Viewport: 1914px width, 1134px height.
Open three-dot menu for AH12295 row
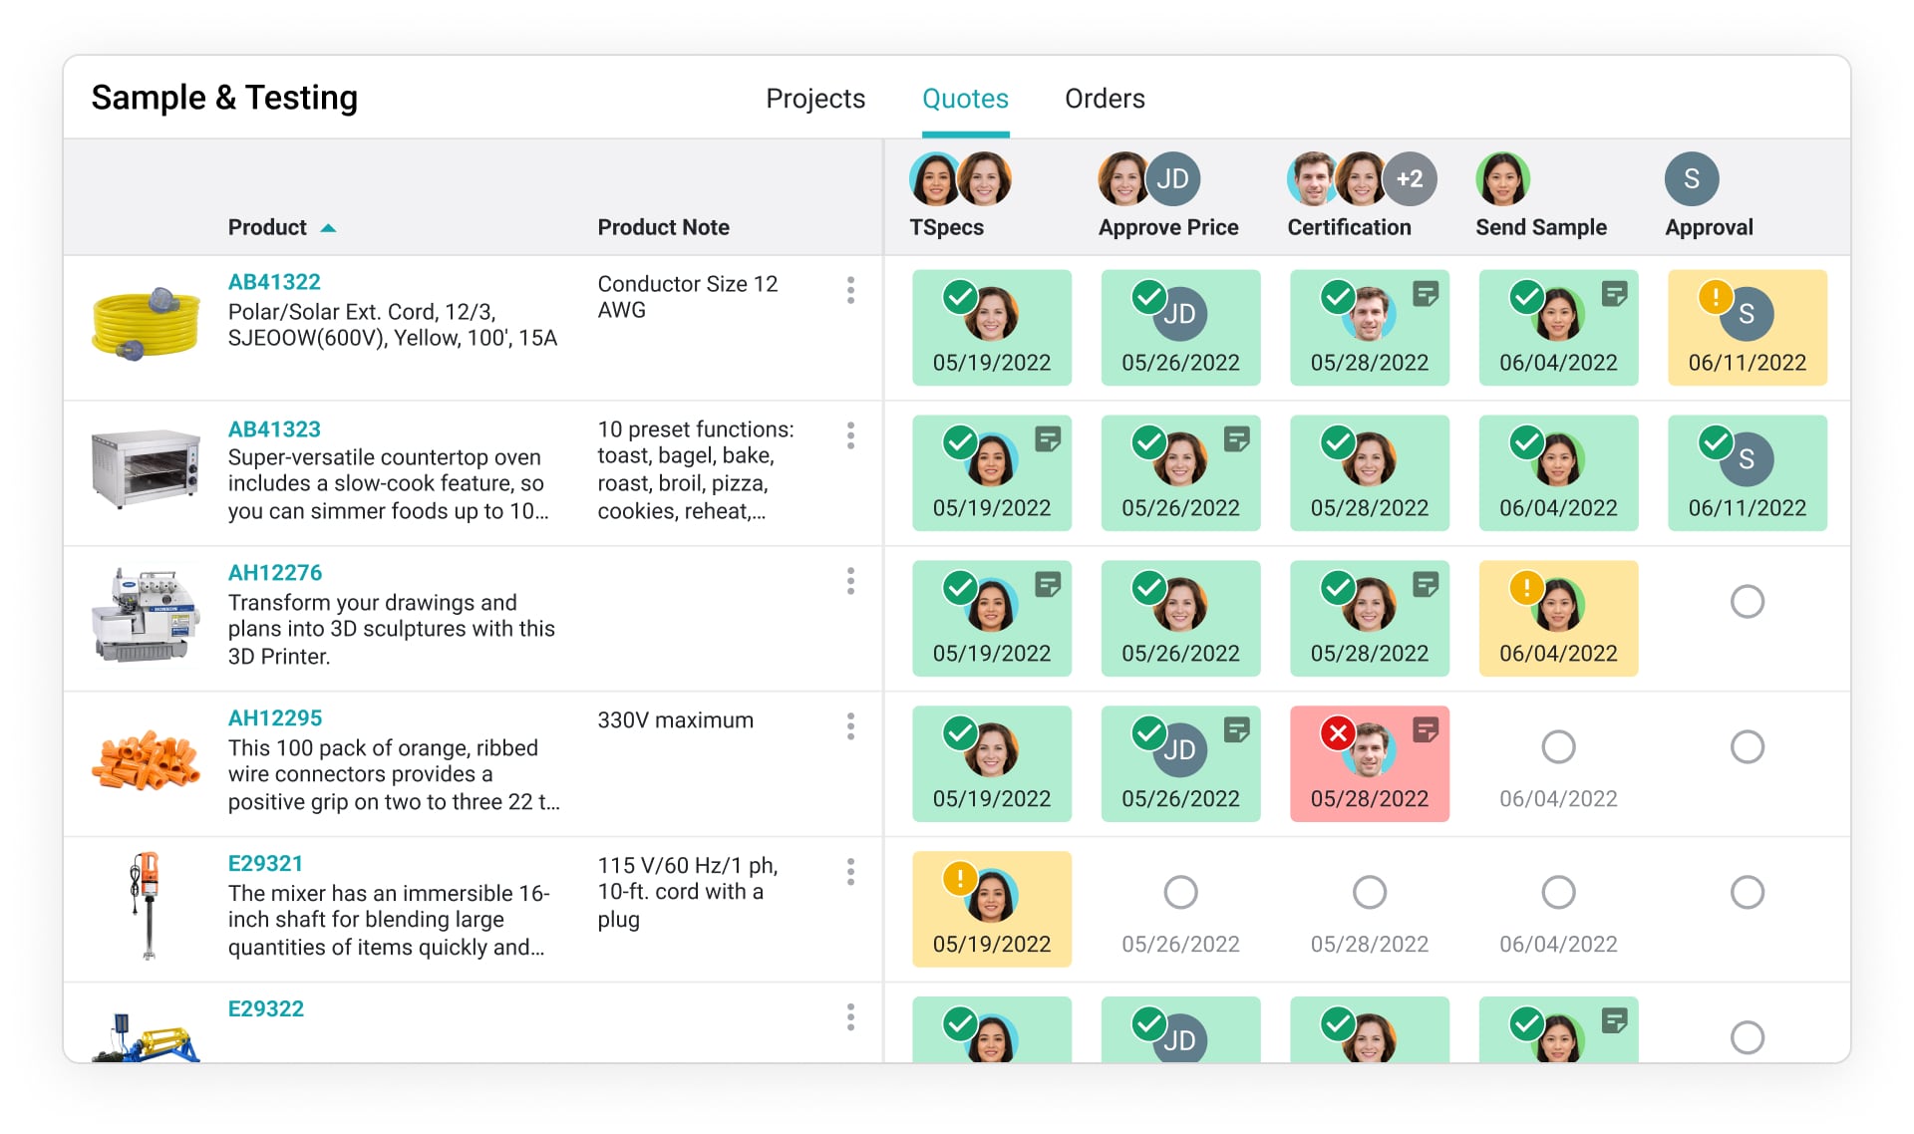pyautogui.click(x=850, y=726)
